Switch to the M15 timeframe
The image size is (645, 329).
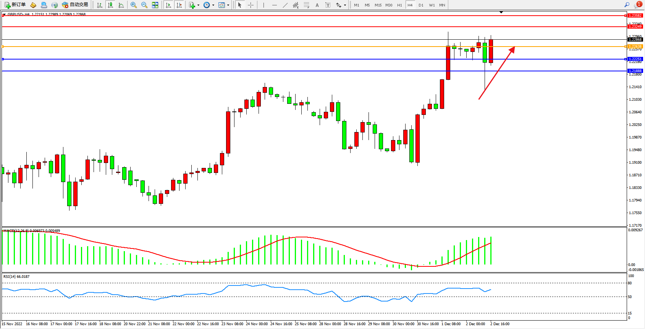pyautogui.click(x=378, y=5)
